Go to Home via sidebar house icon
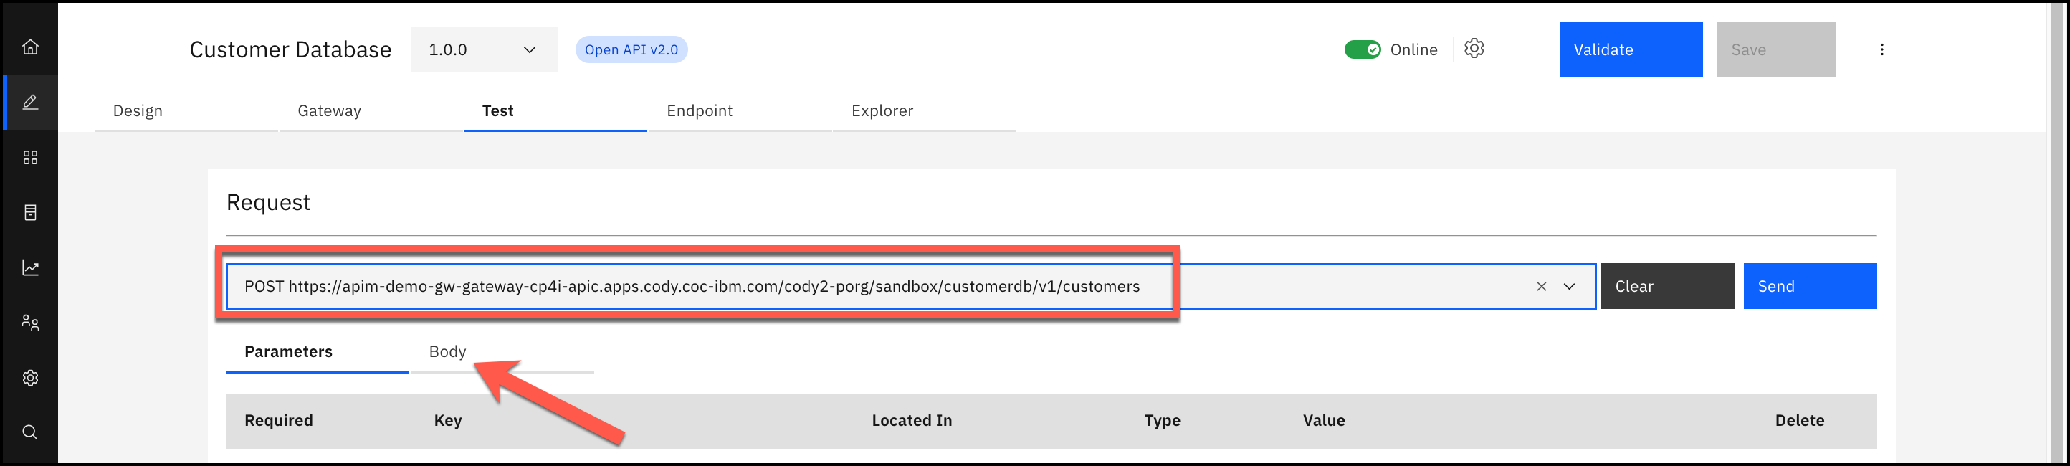Screen dimensions: 2070x466 tap(29, 47)
